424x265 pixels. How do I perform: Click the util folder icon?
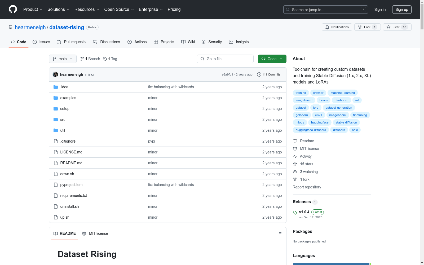(x=56, y=130)
